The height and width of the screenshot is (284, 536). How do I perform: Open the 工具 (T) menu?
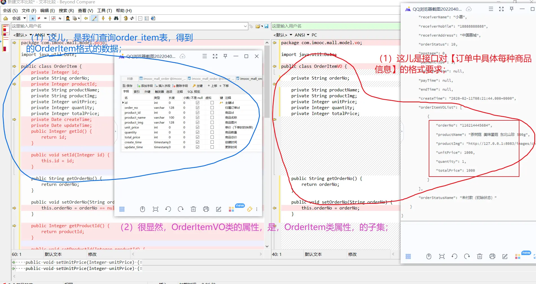[104, 11]
